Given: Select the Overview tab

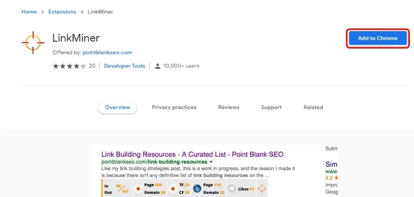Looking at the screenshot, I should pyautogui.click(x=117, y=107).
